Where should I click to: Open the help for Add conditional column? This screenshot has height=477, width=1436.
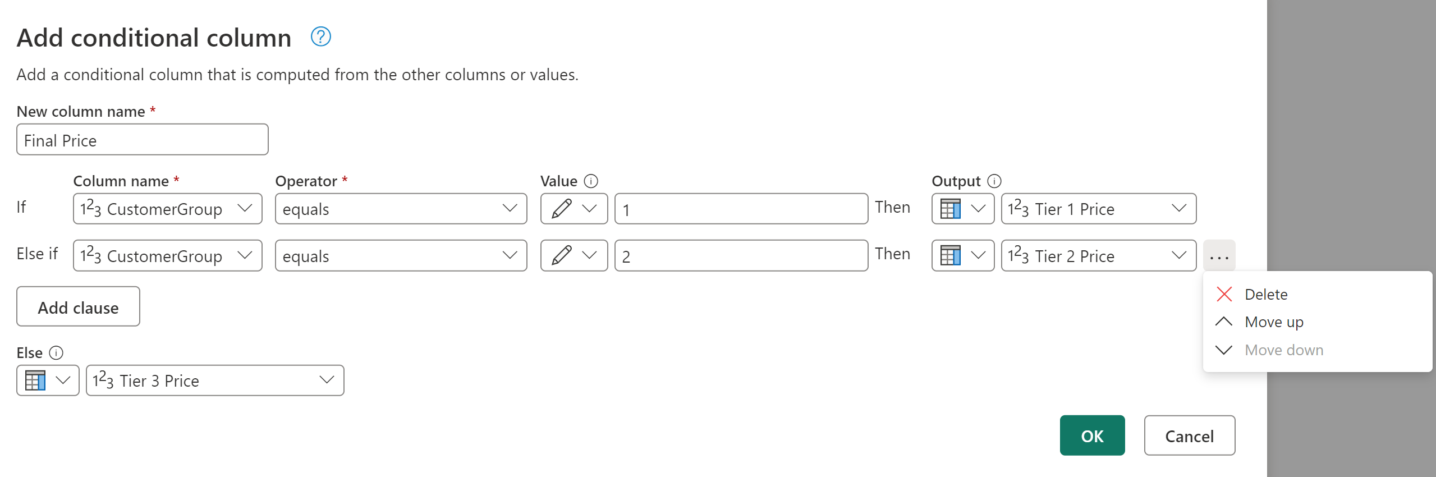click(320, 37)
